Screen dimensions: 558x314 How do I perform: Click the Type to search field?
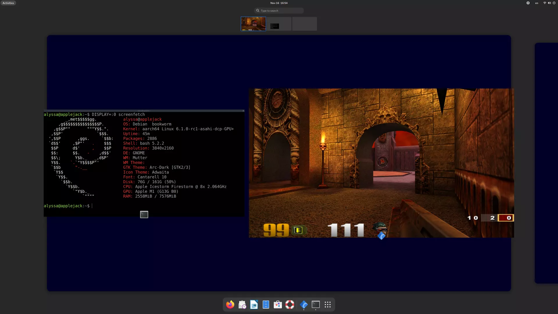(x=279, y=11)
